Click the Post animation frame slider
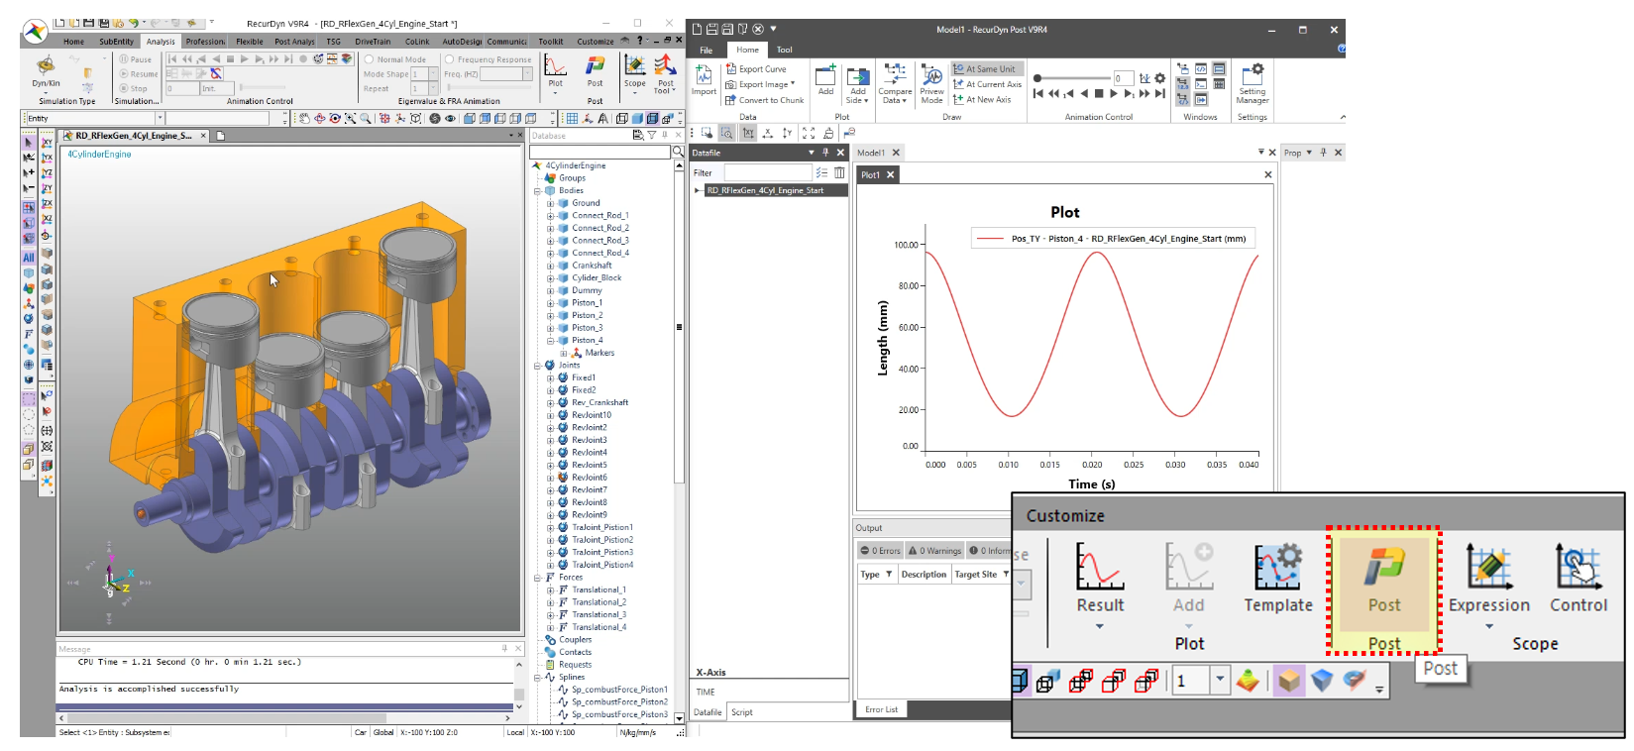Viewport: 1634px width, 751px height. pos(1071,78)
